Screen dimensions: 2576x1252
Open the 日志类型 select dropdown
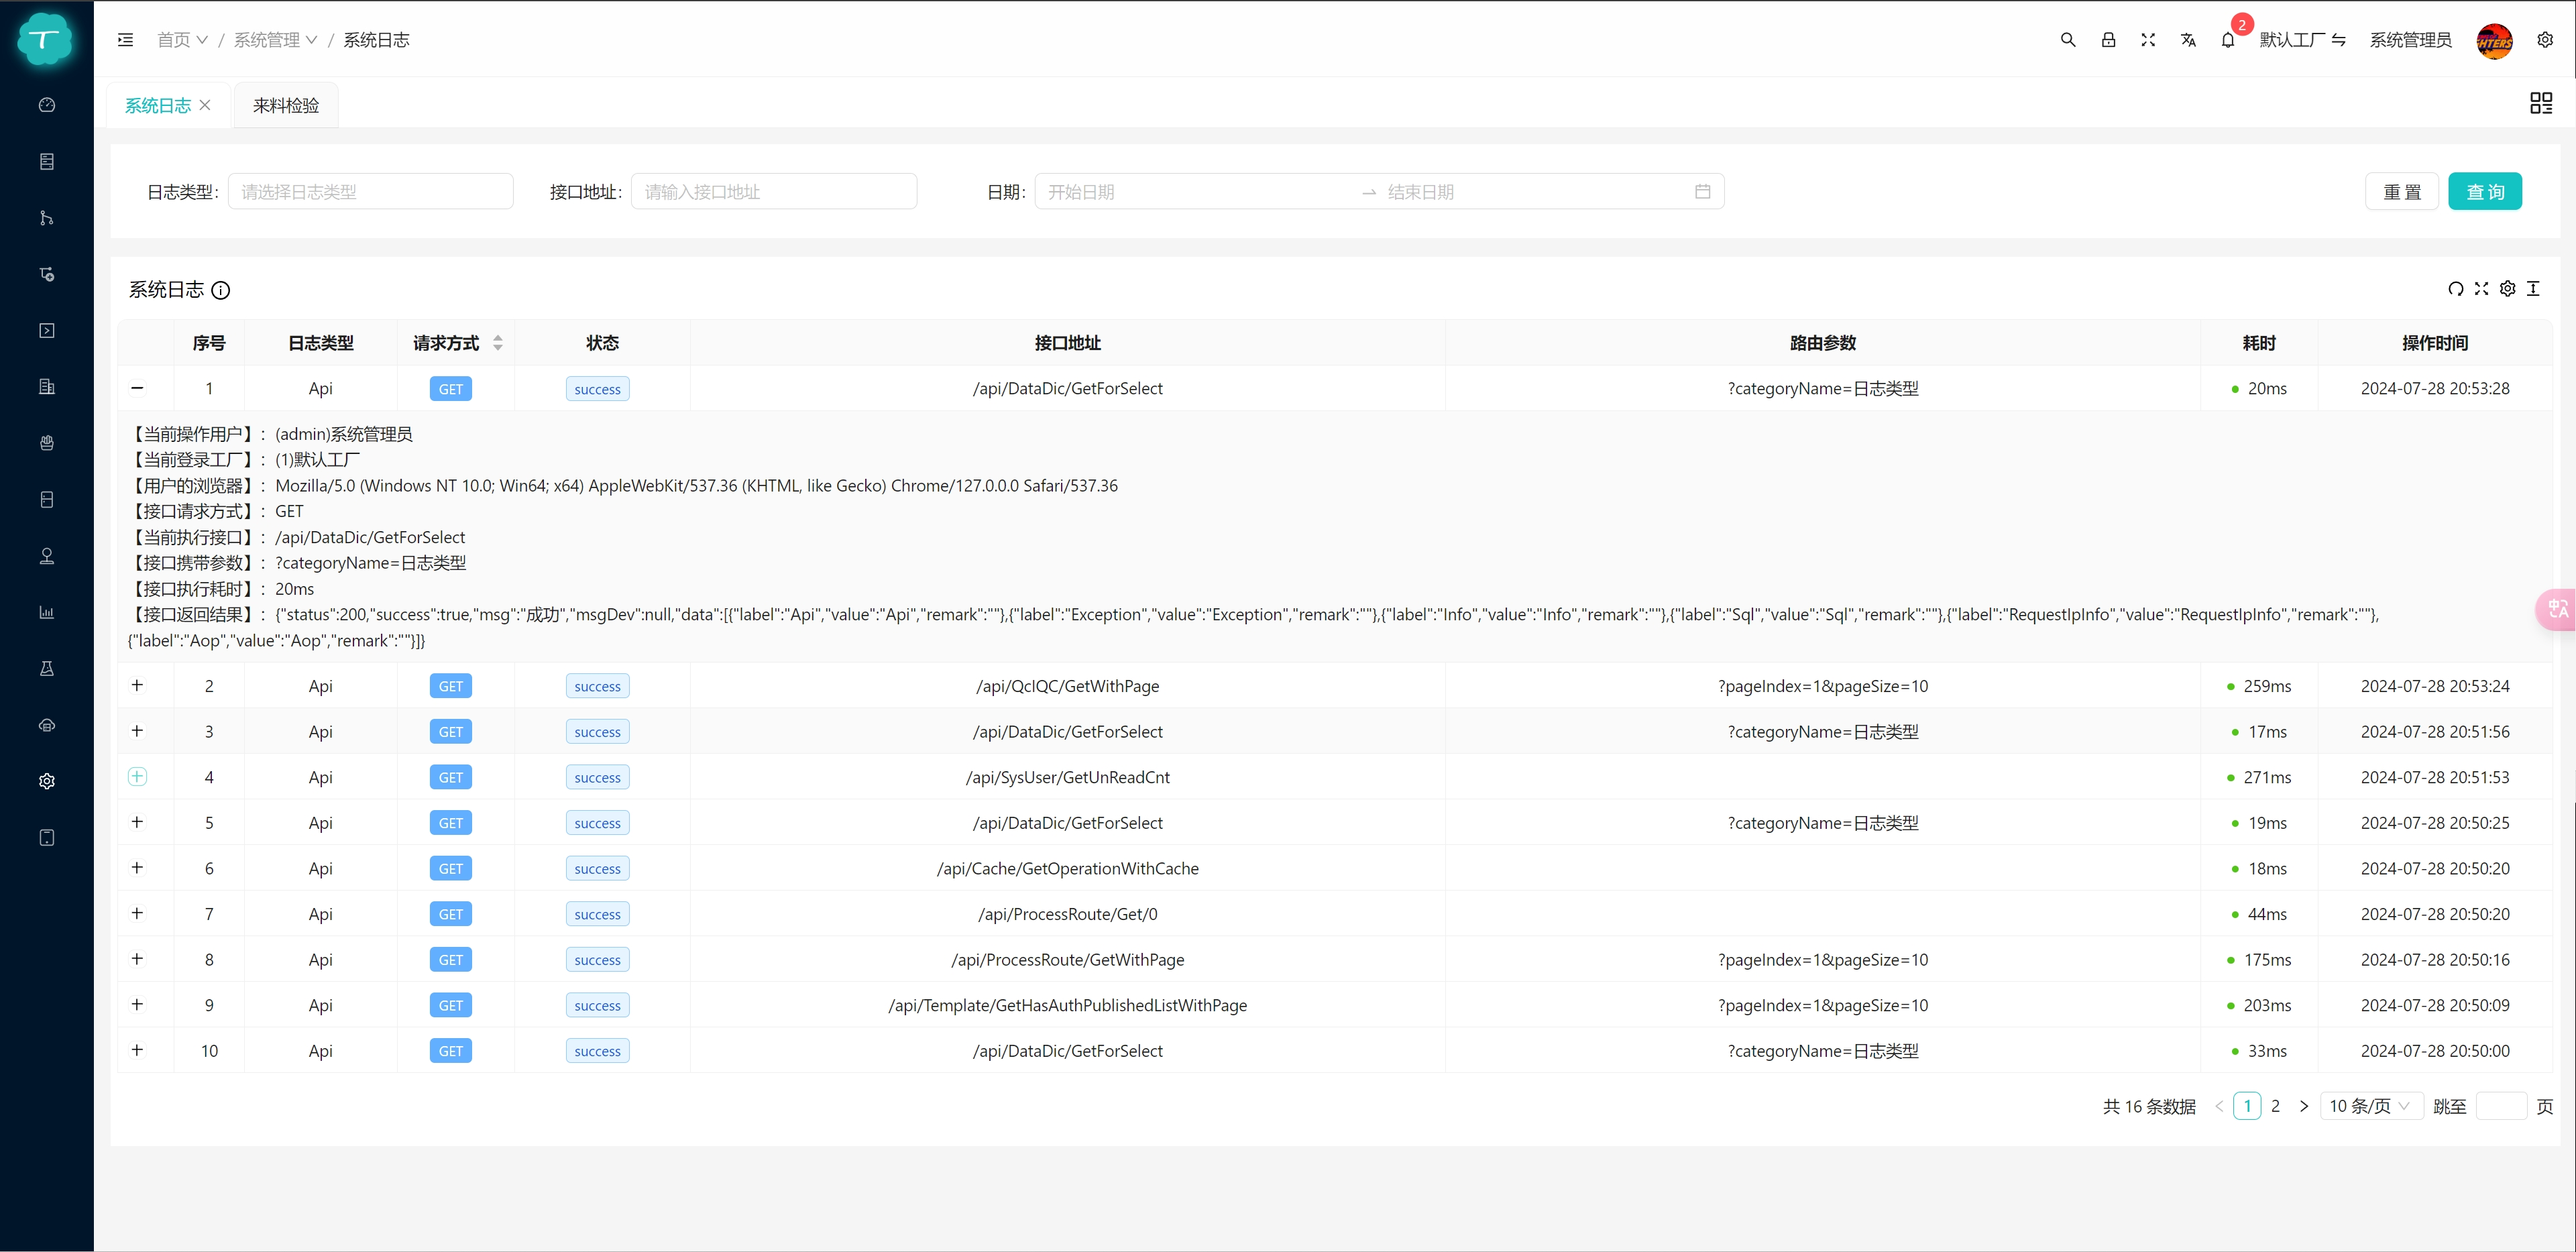click(x=370, y=192)
